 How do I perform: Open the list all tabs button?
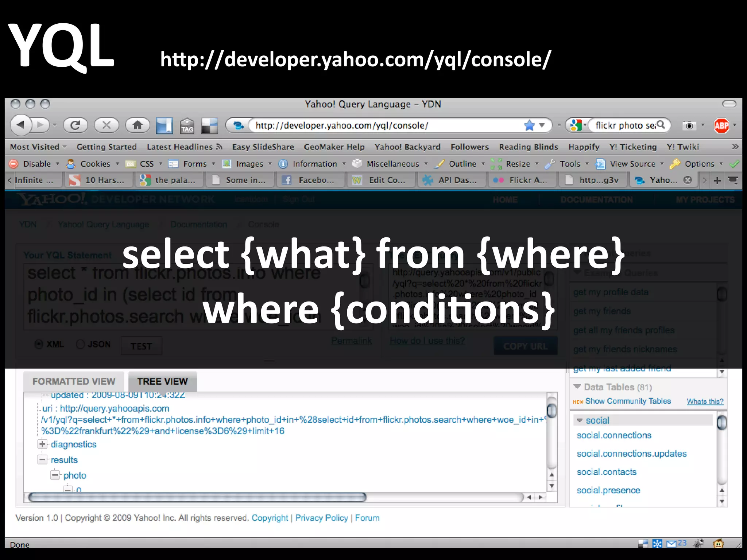pyautogui.click(x=733, y=180)
